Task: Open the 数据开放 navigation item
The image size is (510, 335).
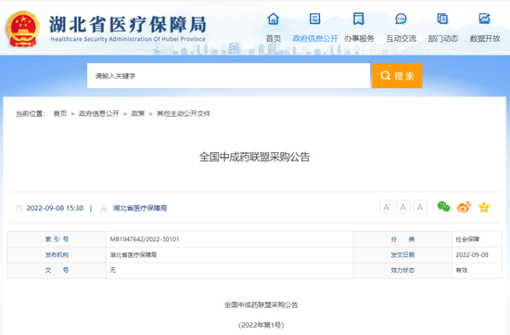Action: 485,39
